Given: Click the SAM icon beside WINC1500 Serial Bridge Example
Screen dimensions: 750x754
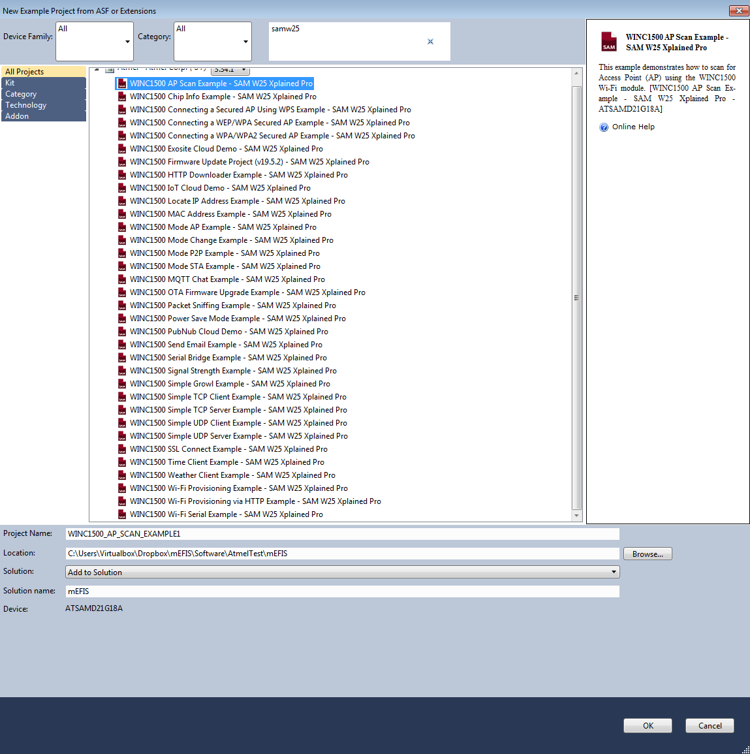Looking at the screenshot, I should (x=122, y=358).
